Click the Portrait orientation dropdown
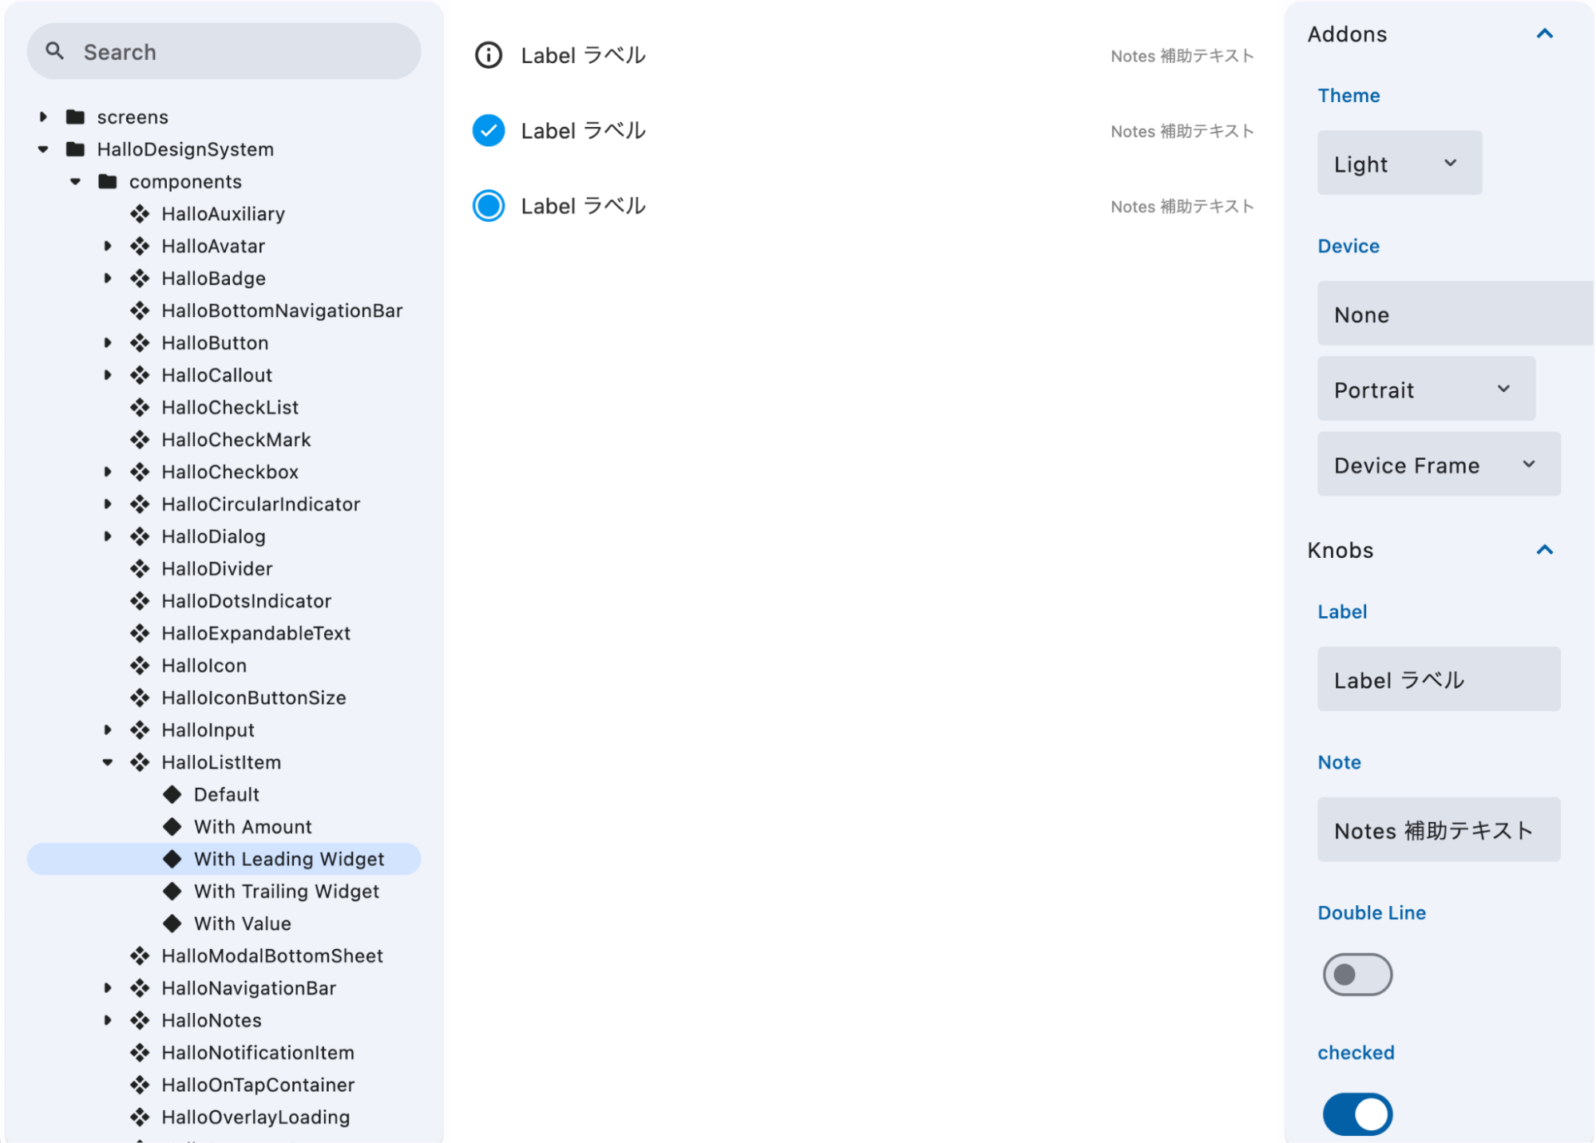Screen dimensions: 1596x1143 click(1425, 389)
